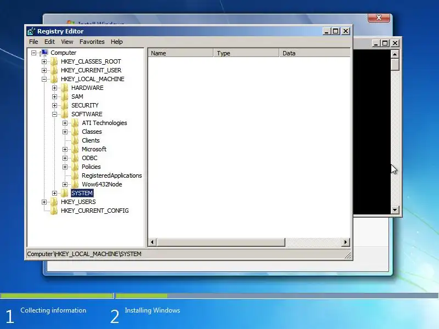Click the HKEY_USERS folder icon
439x329 pixels.
[54, 202]
